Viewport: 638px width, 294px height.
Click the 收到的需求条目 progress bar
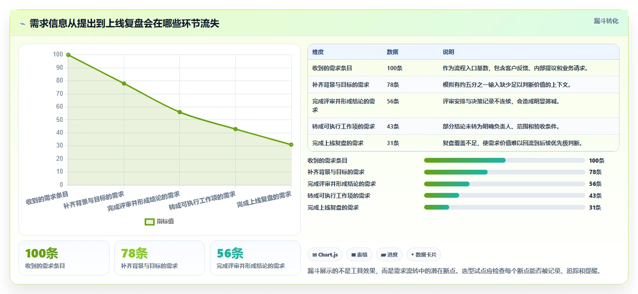click(505, 160)
